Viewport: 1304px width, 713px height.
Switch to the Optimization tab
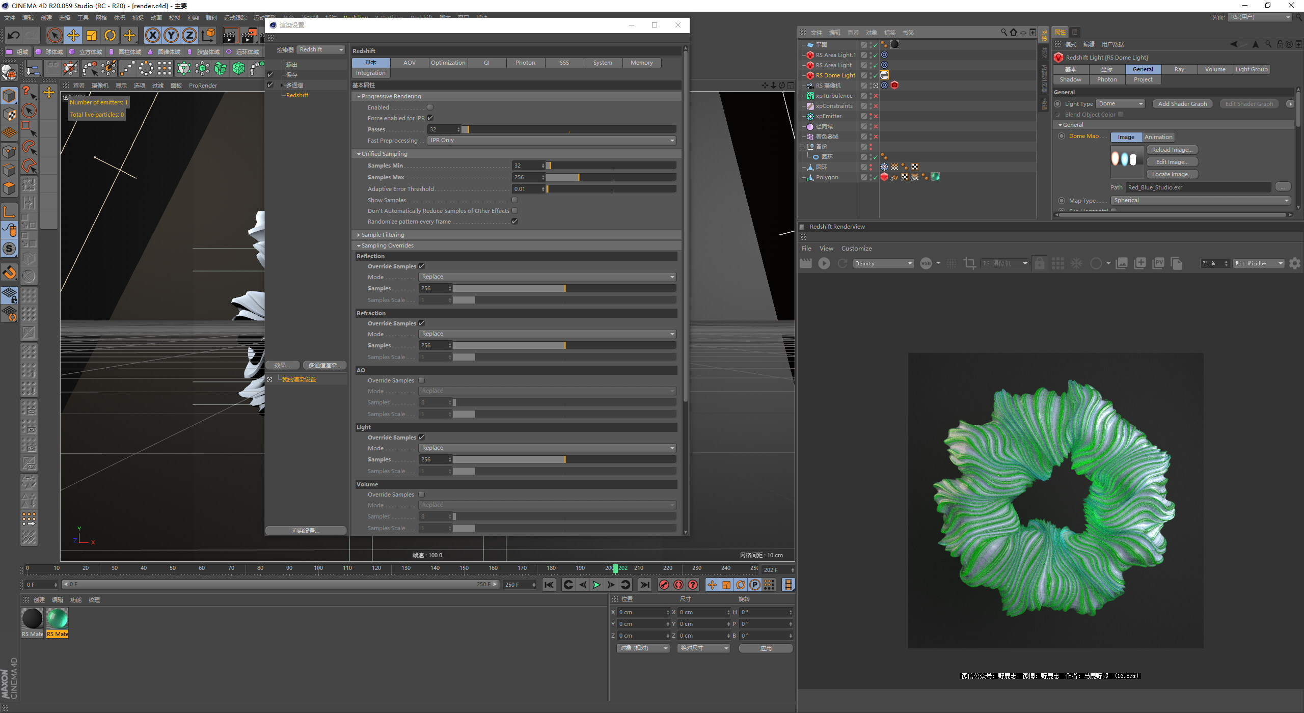(448, 63)
